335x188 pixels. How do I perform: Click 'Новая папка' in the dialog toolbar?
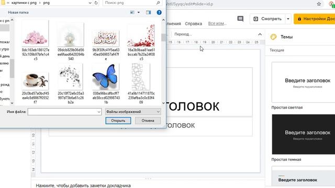18,13
